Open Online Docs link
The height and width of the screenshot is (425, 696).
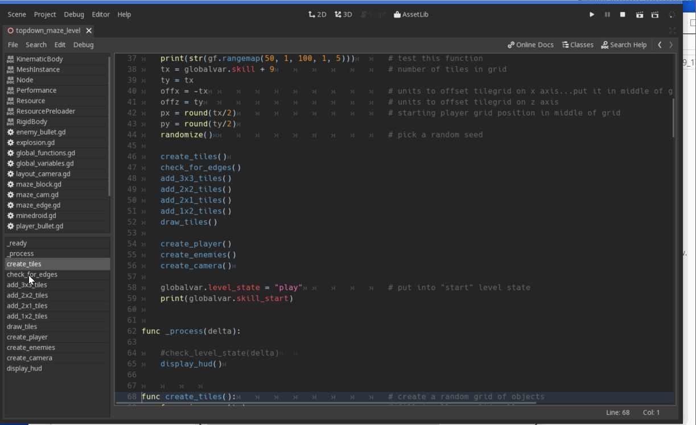[x=530, y=44]
